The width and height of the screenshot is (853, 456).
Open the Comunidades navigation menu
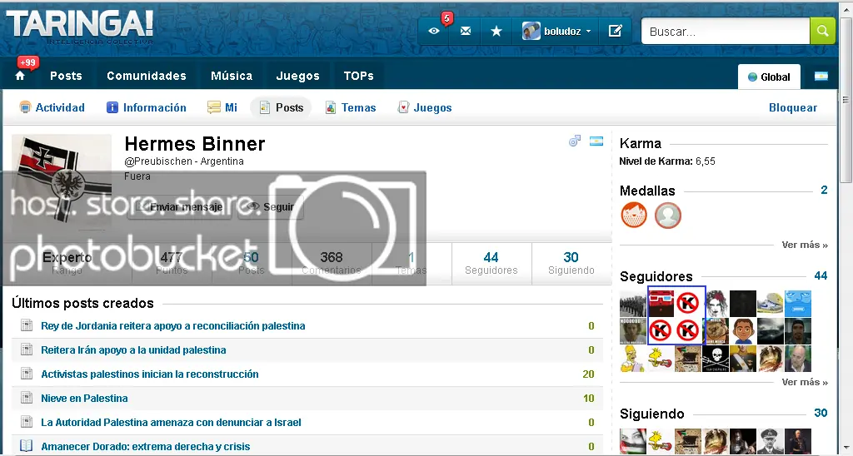point(147,76)
